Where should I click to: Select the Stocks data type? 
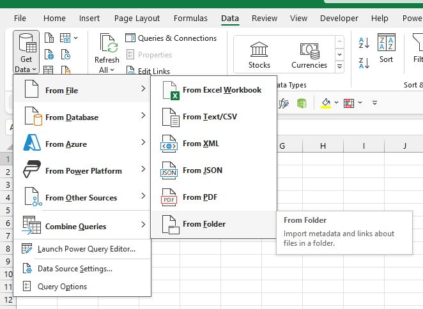click(x=259, y=55)
